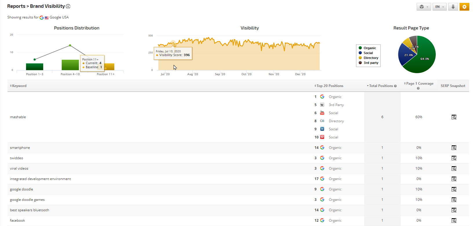This screenshot has height=226, width=474.
Task: Click help icon next to Total Positions
Action: pos(395,86)
